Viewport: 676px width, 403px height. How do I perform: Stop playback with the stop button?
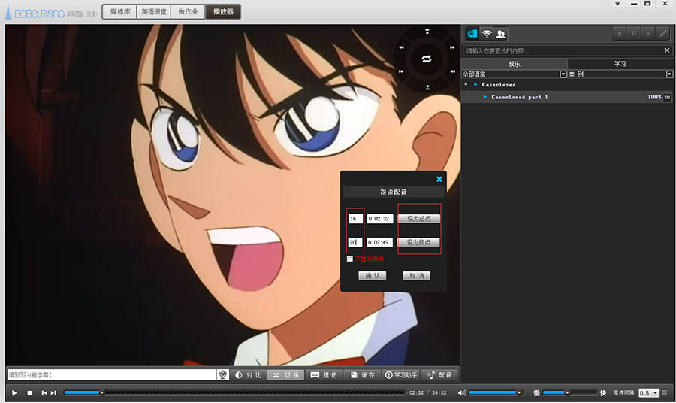point(30,392)
